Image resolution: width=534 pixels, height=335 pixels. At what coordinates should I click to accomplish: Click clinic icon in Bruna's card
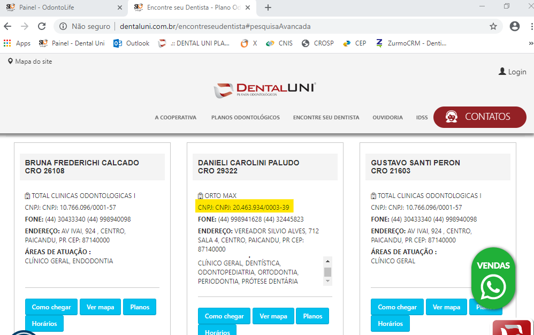pos(28,196)
